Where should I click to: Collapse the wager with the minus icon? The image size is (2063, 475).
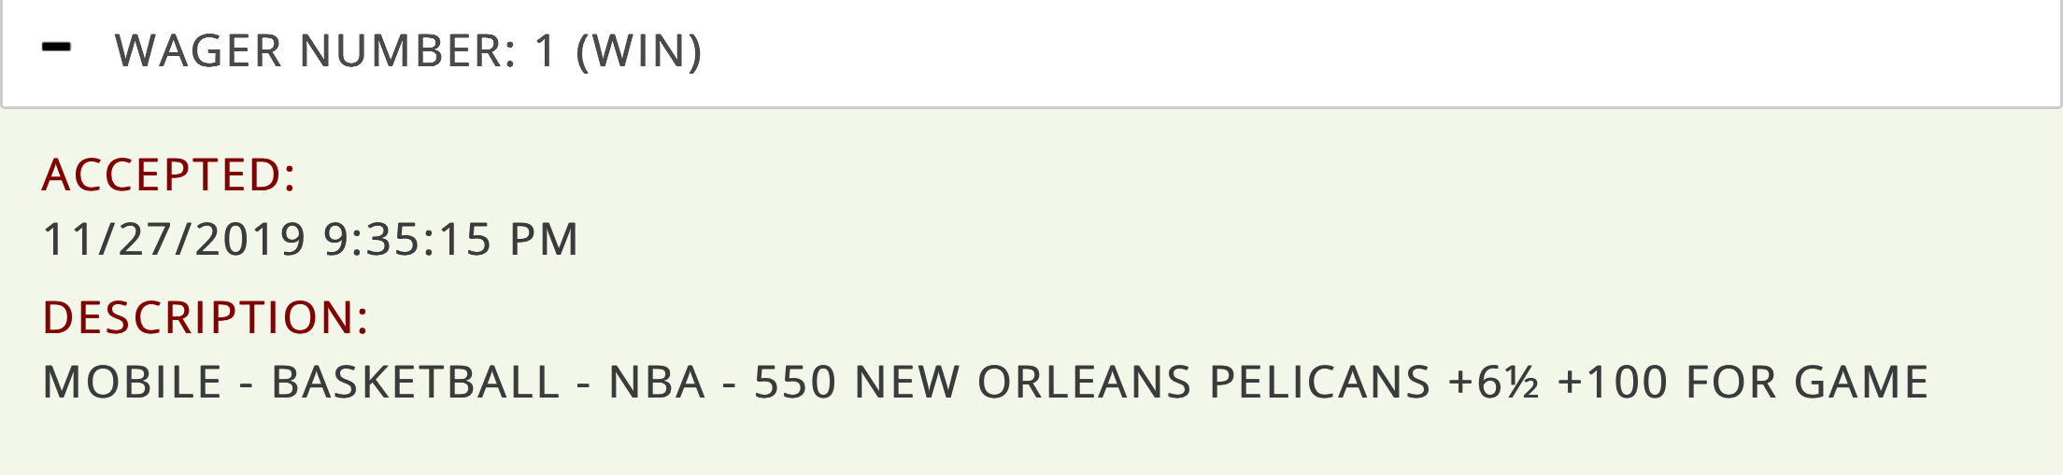(57, 49)
